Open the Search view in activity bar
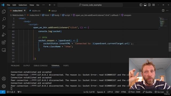The width and height of the screenshot is (171, 96). [4, 19]
